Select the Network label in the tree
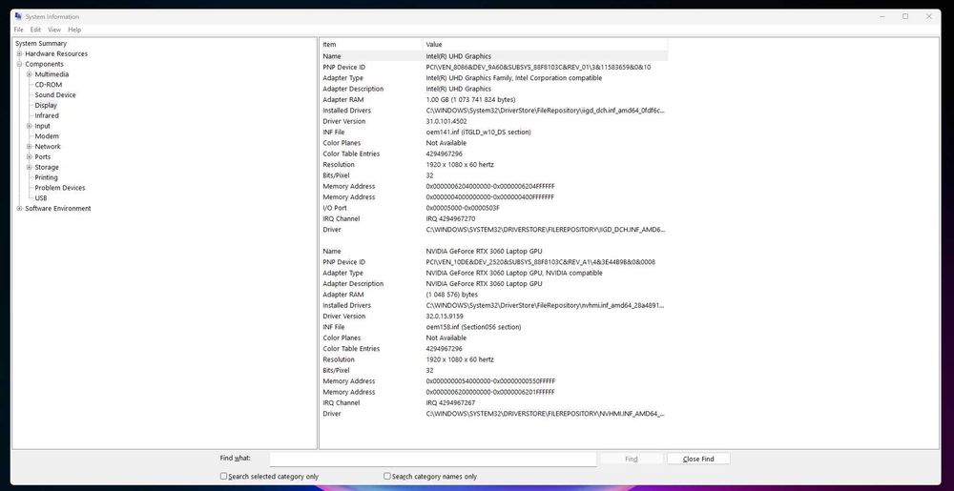 pos(48,147)
